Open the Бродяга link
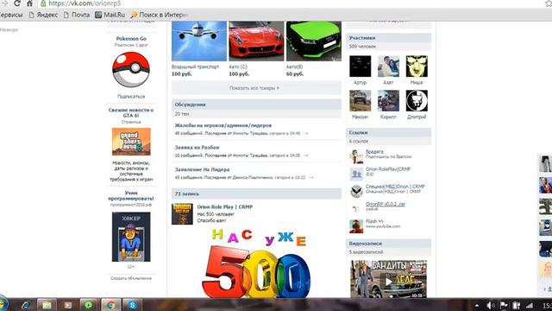Screen dimensions: 552x311 coord(374,152)
